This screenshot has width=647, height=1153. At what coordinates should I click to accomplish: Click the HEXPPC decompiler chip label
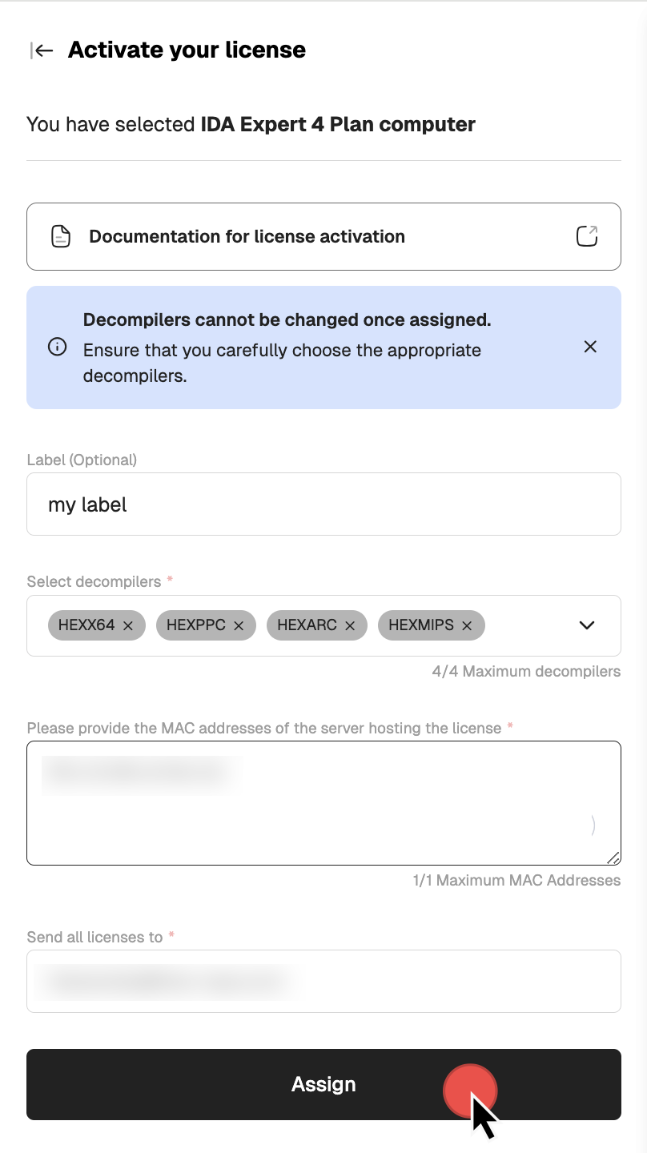(x=196, y=625)
